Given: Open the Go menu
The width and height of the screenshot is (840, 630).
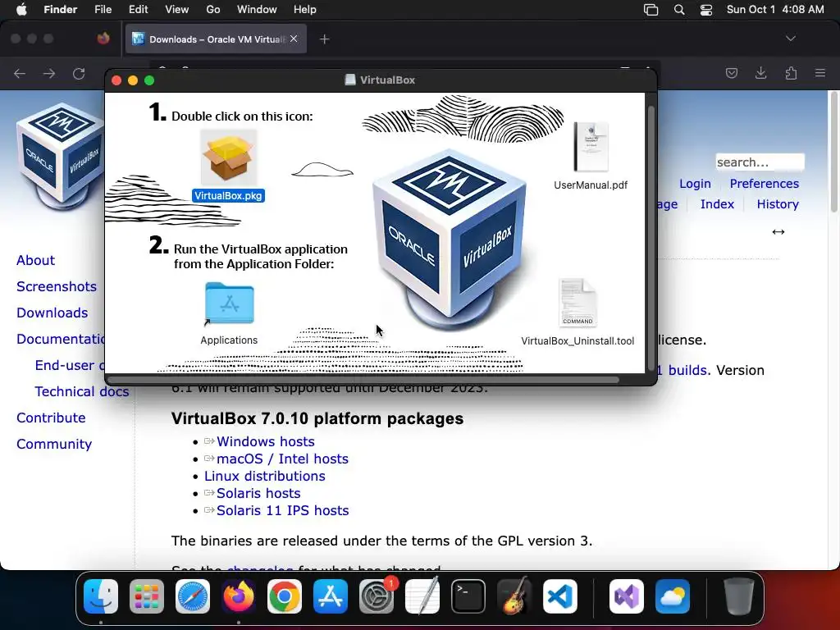Looking at the screenshot, I should [213, 10].
